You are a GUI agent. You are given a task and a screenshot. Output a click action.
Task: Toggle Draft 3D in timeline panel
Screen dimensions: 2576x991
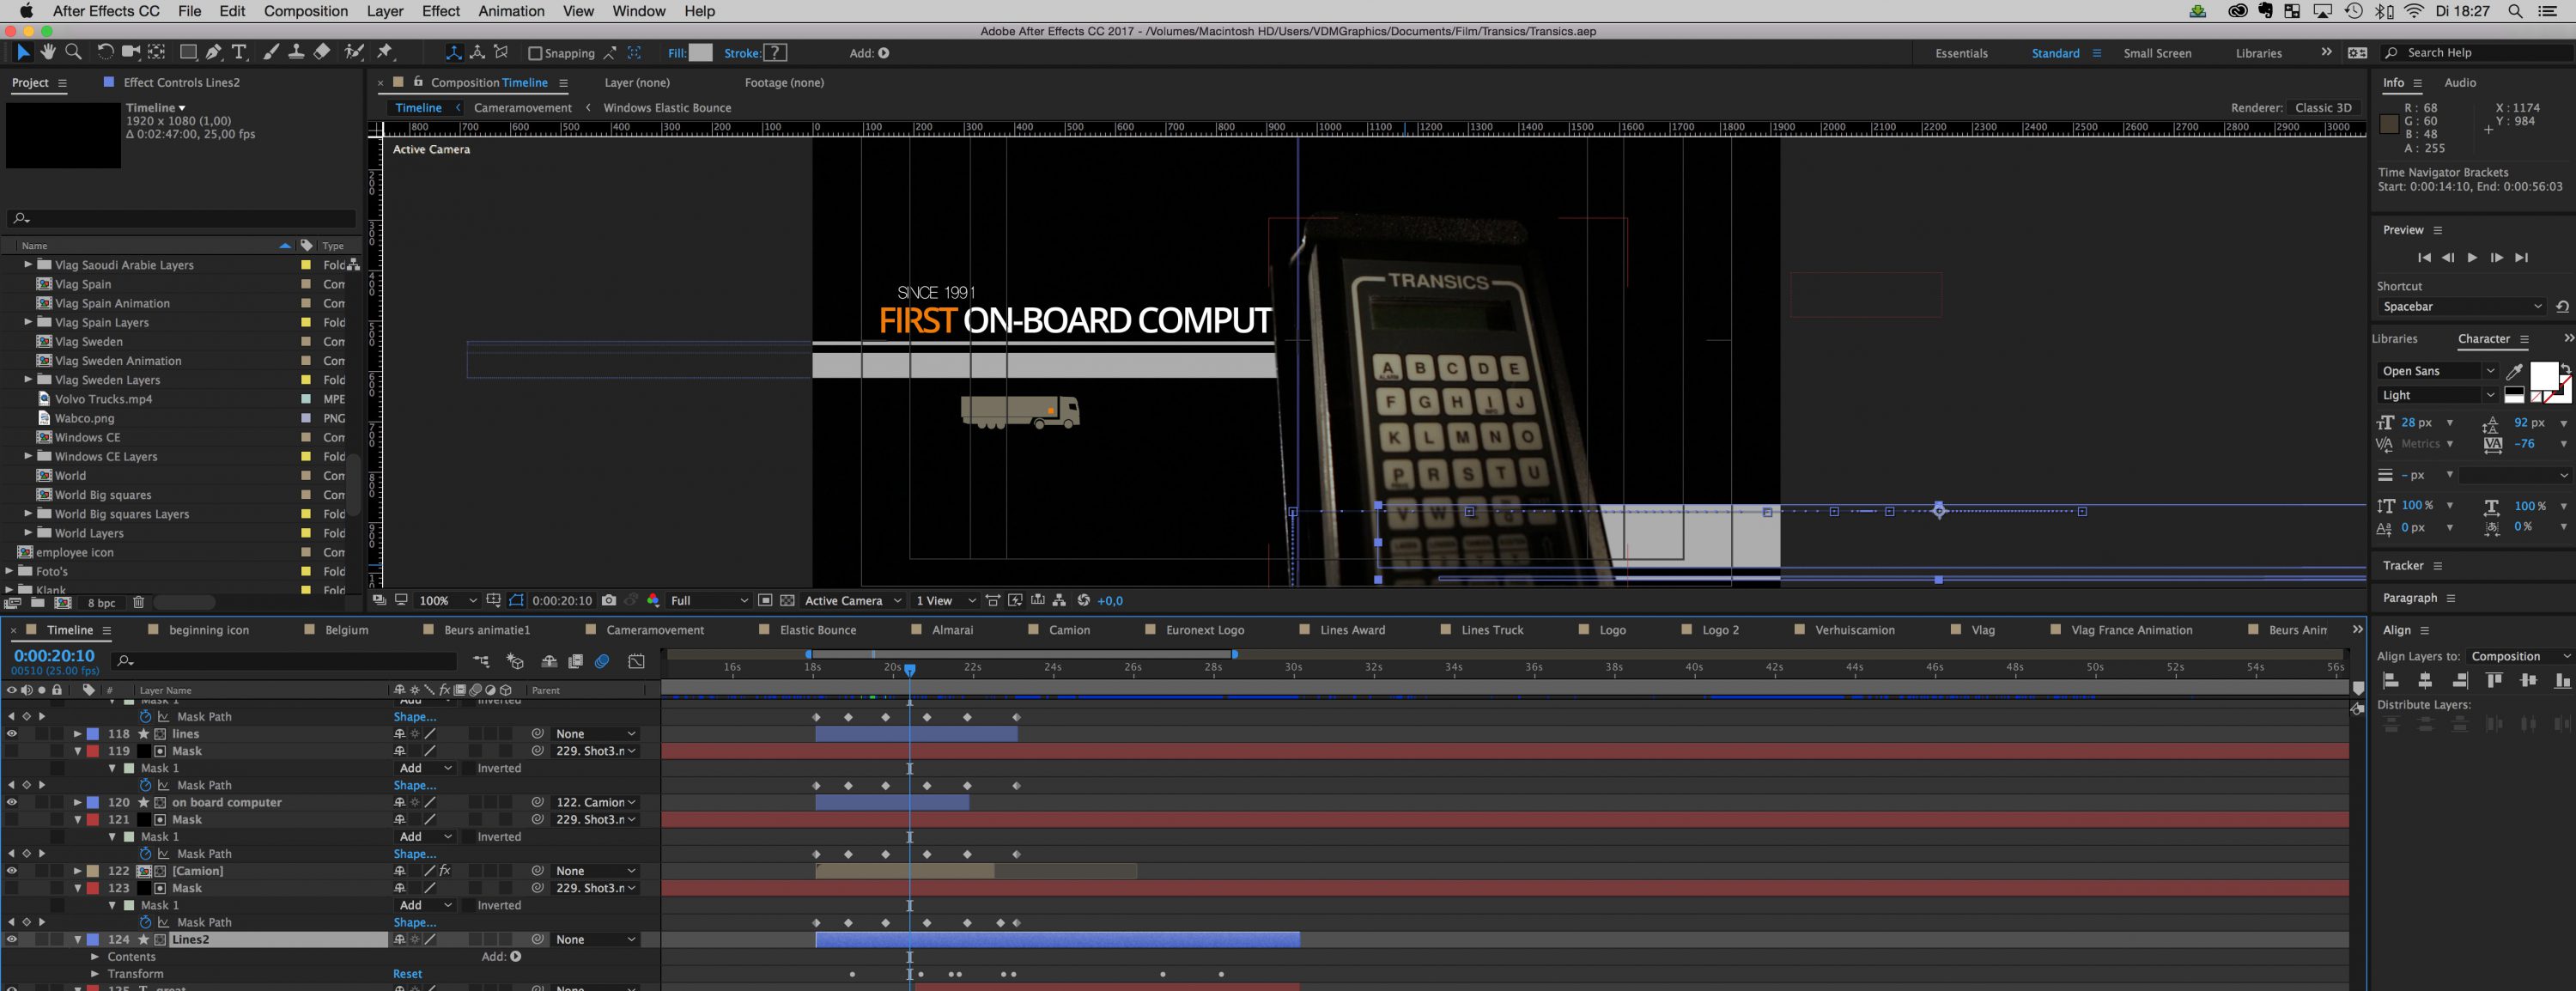(515, 661)
